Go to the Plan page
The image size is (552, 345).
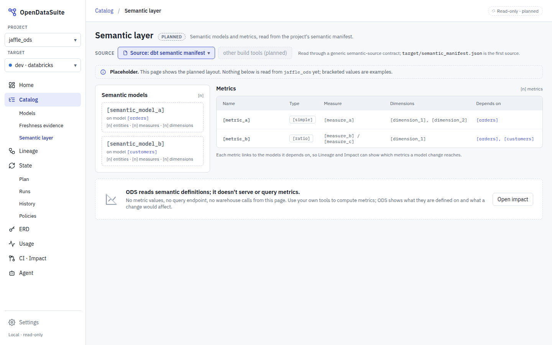coord(24,179)
